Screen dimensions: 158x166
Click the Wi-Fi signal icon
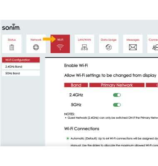[x=60, y=47]
